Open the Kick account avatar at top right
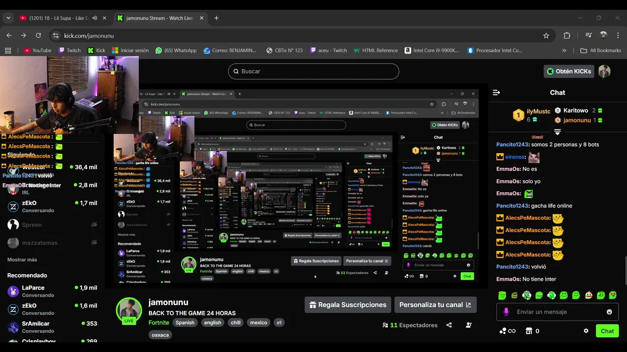 point(604,71)
